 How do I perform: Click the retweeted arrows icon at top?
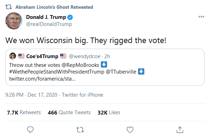8,7
